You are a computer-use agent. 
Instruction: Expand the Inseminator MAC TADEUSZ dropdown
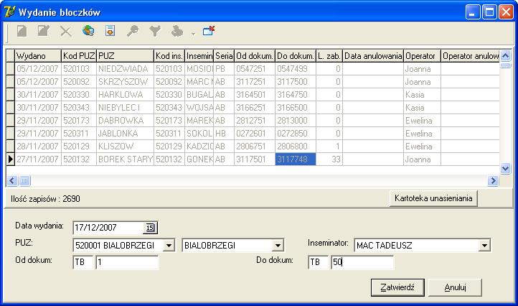[484, 246]
